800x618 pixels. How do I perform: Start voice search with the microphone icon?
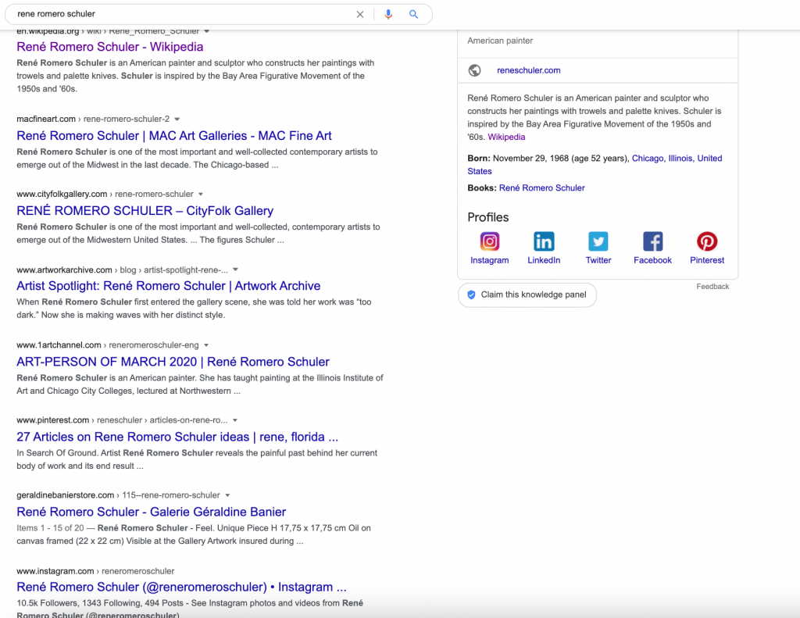tap(388, 14)
